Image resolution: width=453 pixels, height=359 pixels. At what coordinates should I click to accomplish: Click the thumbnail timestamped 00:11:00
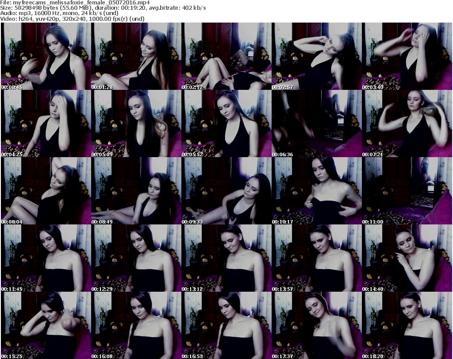(x=407, y=191)
